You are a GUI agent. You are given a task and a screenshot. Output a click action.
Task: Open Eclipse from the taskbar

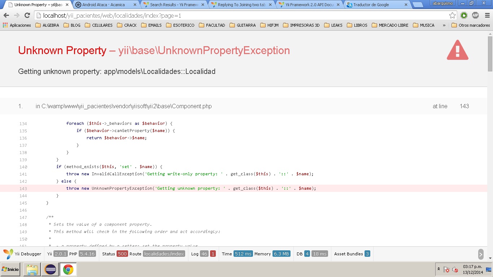[x=50, y=269]
